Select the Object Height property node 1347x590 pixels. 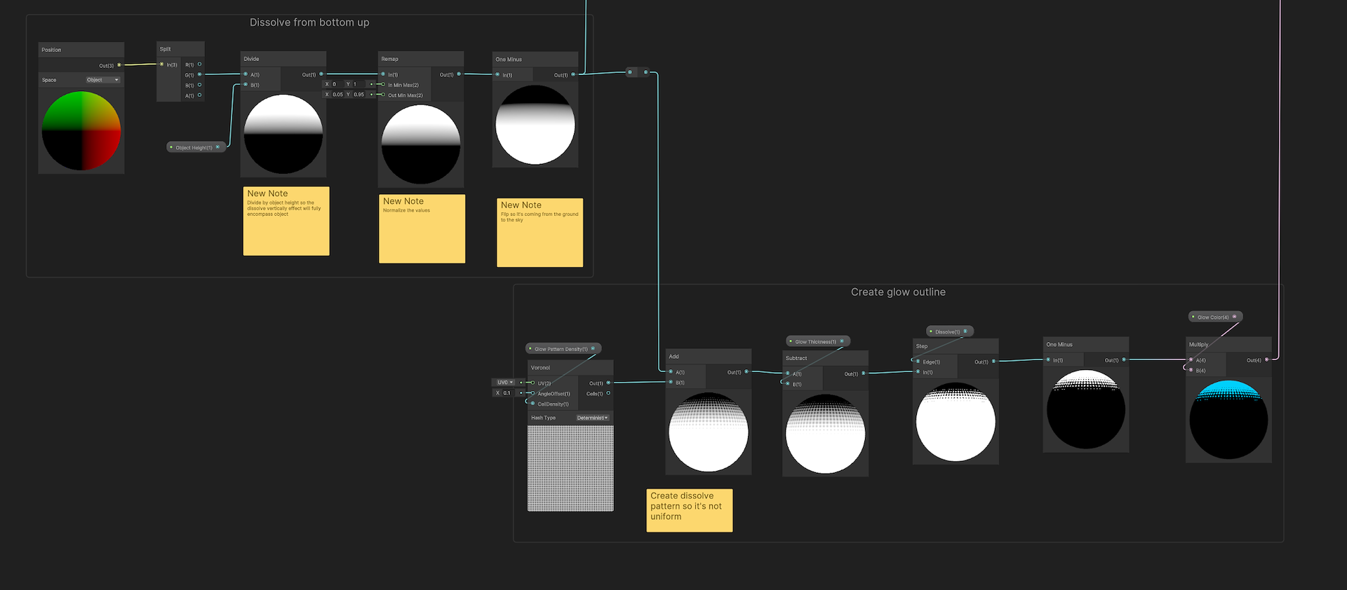[x=194, y=148]
